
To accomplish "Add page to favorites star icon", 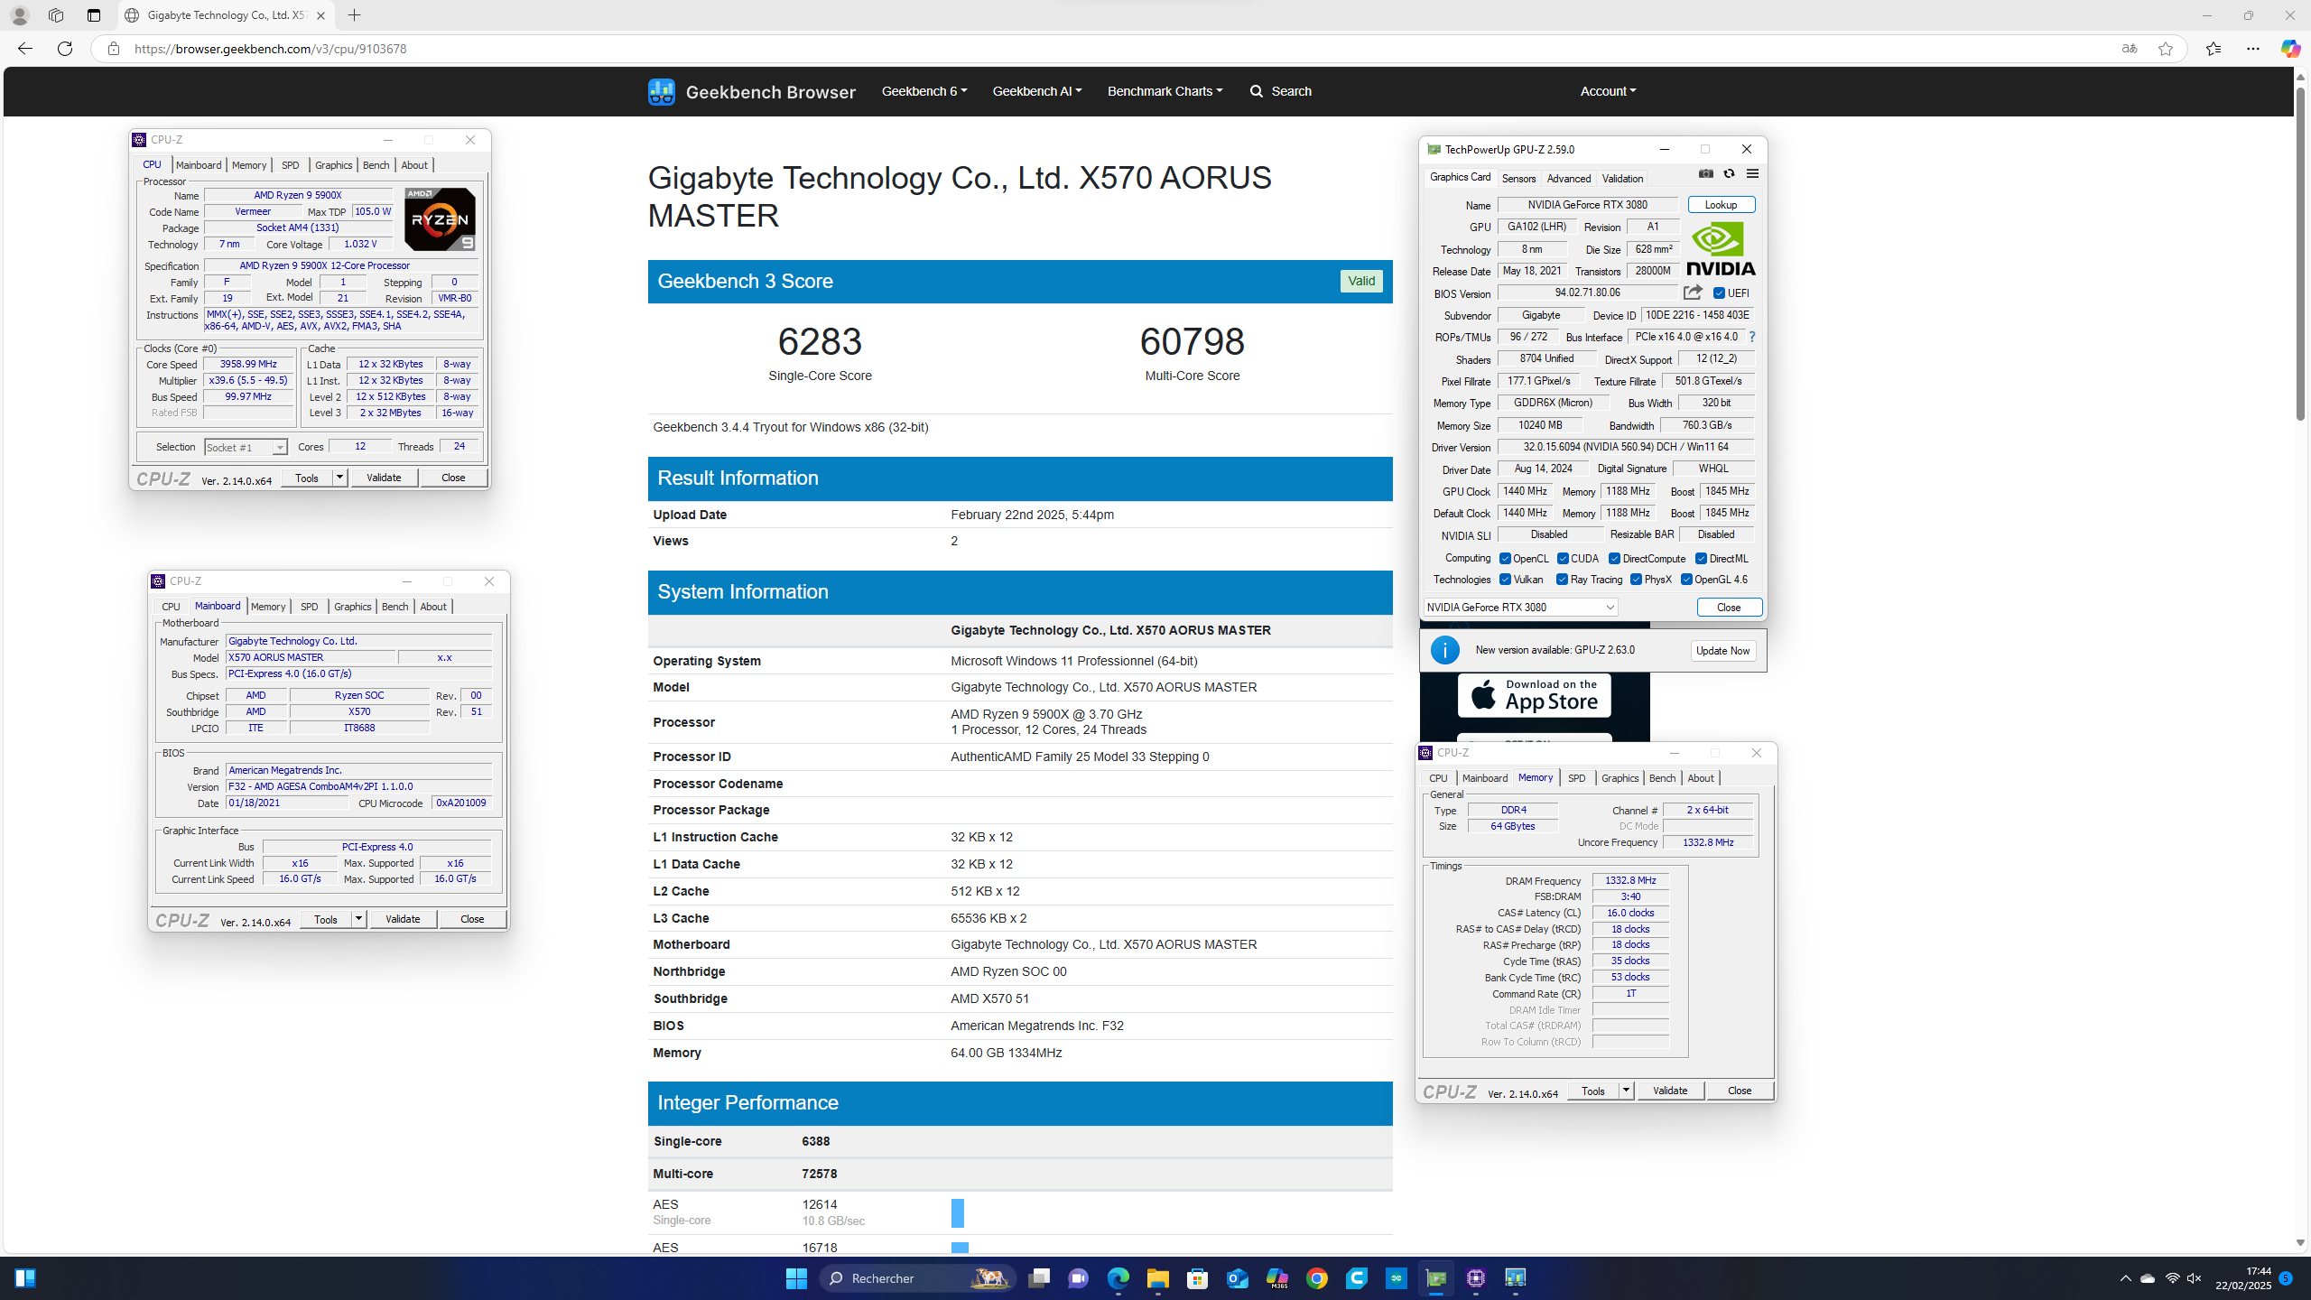I will (2165, 49).
